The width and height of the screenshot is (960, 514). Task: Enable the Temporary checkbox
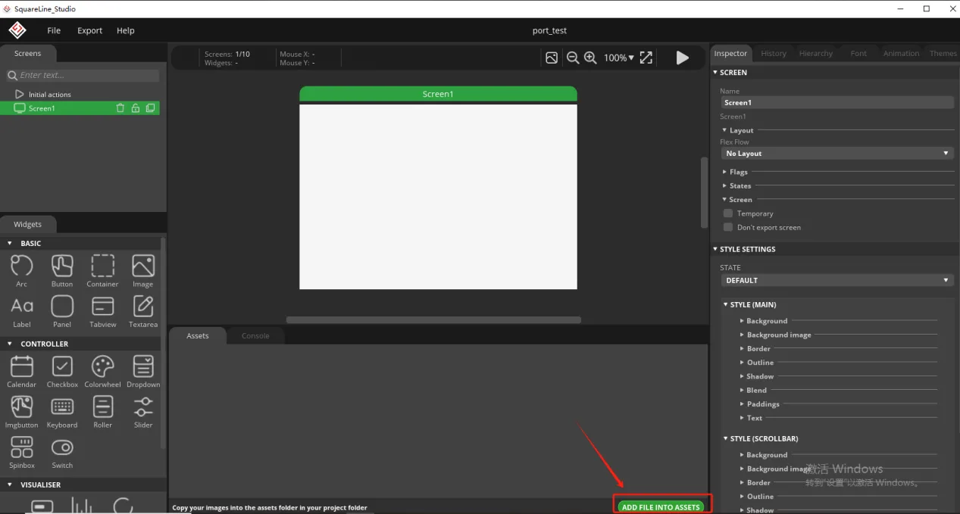(x=728, y=213)
